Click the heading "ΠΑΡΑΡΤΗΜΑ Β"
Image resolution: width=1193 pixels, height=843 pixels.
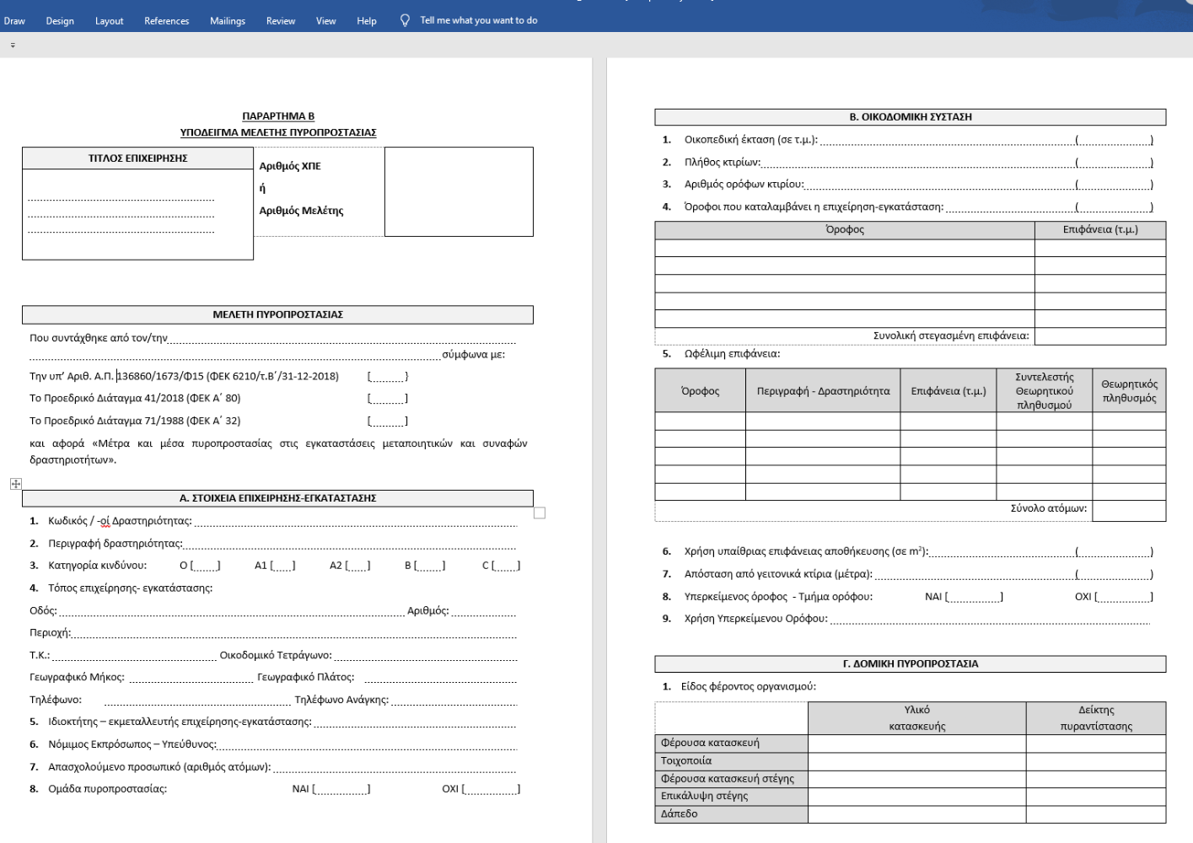(x=278, y=116)
